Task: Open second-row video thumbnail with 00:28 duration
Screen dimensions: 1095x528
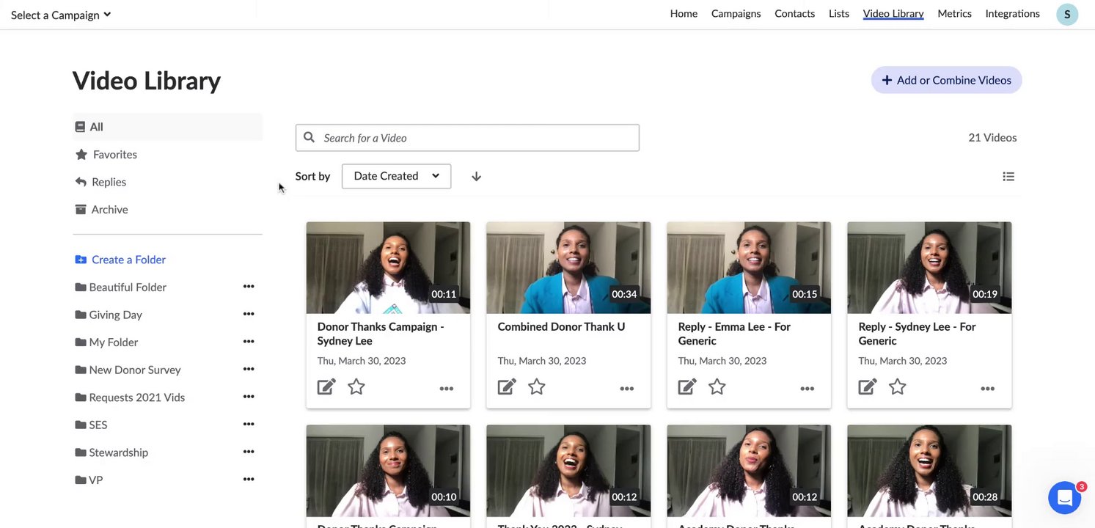Action: (x=929, y=471)
